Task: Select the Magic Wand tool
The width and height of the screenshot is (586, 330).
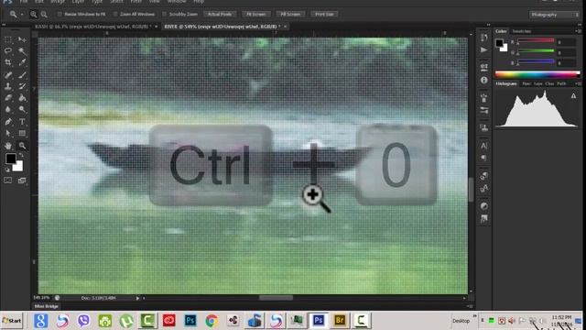Action: tap(22, 51)
